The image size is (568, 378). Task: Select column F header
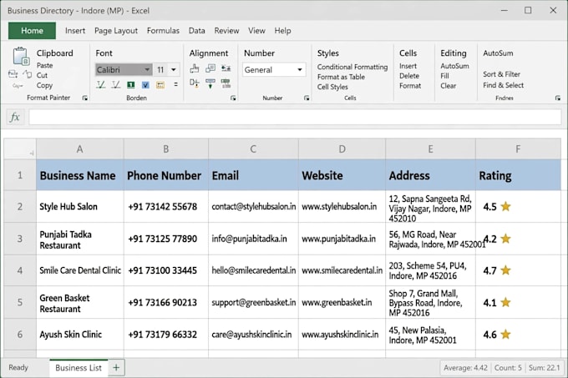click(518, 149)
